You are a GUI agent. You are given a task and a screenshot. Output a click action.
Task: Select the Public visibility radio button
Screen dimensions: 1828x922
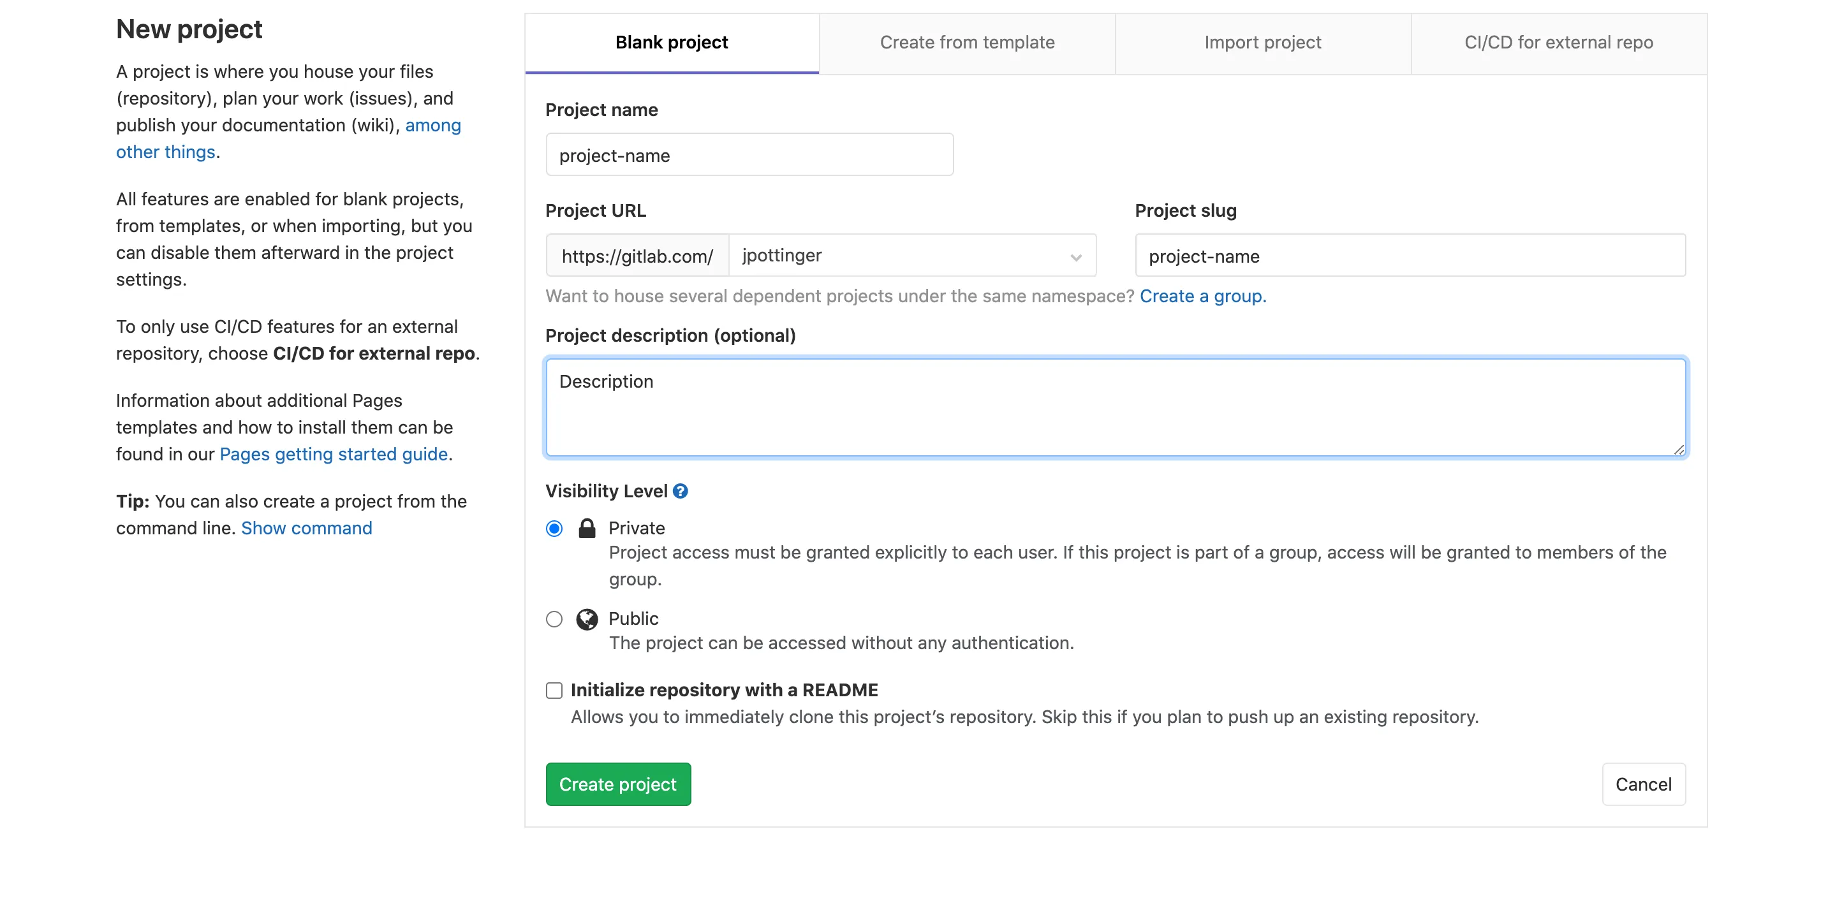pyautogui.click(x=554, y=619)
